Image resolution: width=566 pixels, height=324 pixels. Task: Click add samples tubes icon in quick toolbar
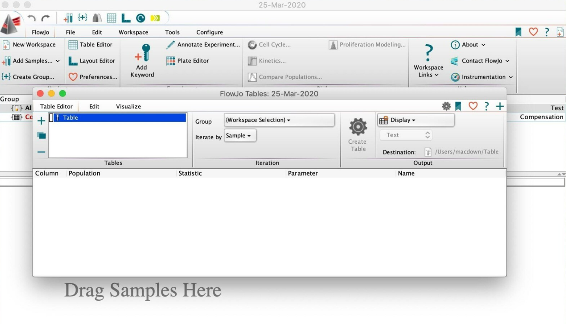tap(68, 18)
